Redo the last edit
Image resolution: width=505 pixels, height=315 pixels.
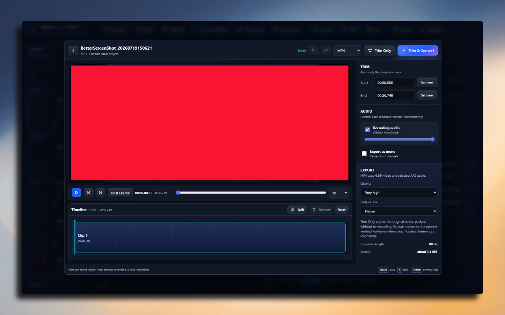coord(325,50)
